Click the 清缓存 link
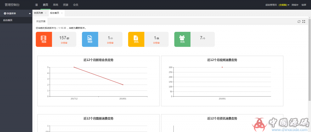Image resolution: width=311 pixels, height=132 pixels. [295, 5]
